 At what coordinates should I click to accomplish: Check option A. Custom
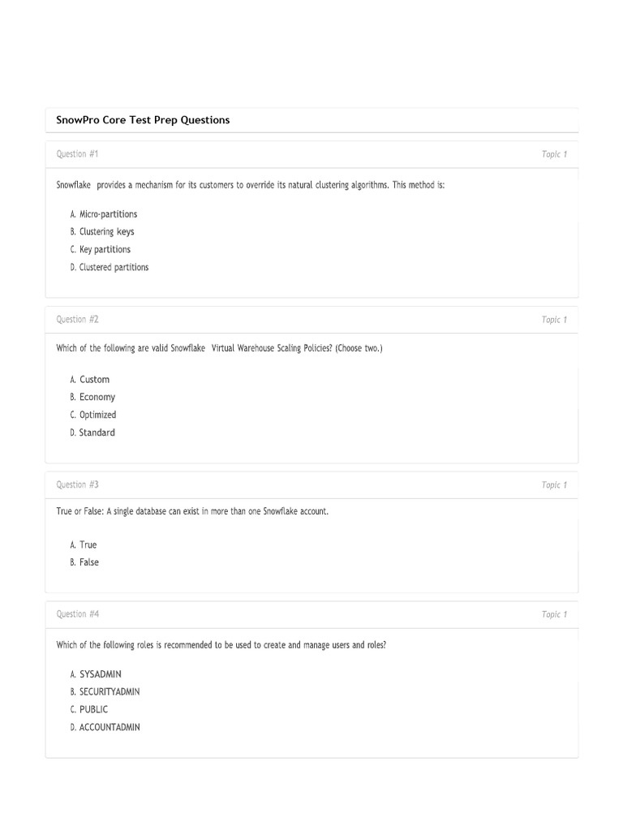(x=90, y=380)
